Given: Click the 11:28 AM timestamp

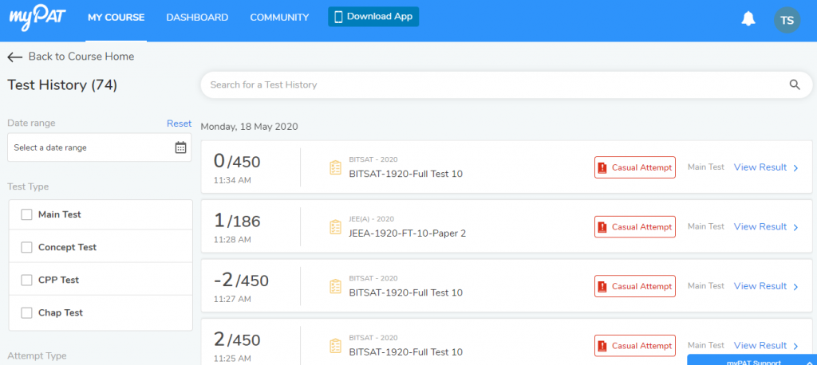Looking at the screenshot, I should pyautogui.click(x=232, y=240).
